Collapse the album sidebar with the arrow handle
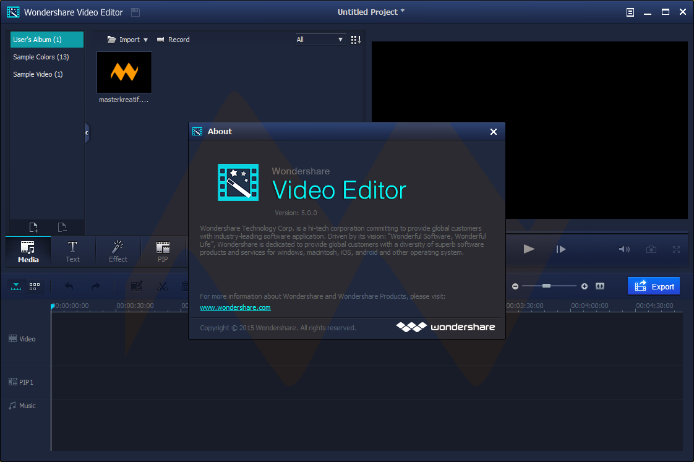 click(87, 133)
